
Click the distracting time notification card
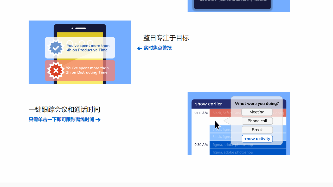[80, 70]
